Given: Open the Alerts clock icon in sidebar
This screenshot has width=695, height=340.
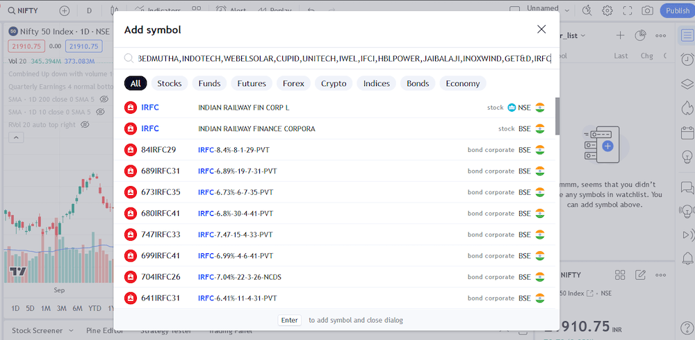Looking at the screenshot, I should pyautogui.click(x=687, y=60).
